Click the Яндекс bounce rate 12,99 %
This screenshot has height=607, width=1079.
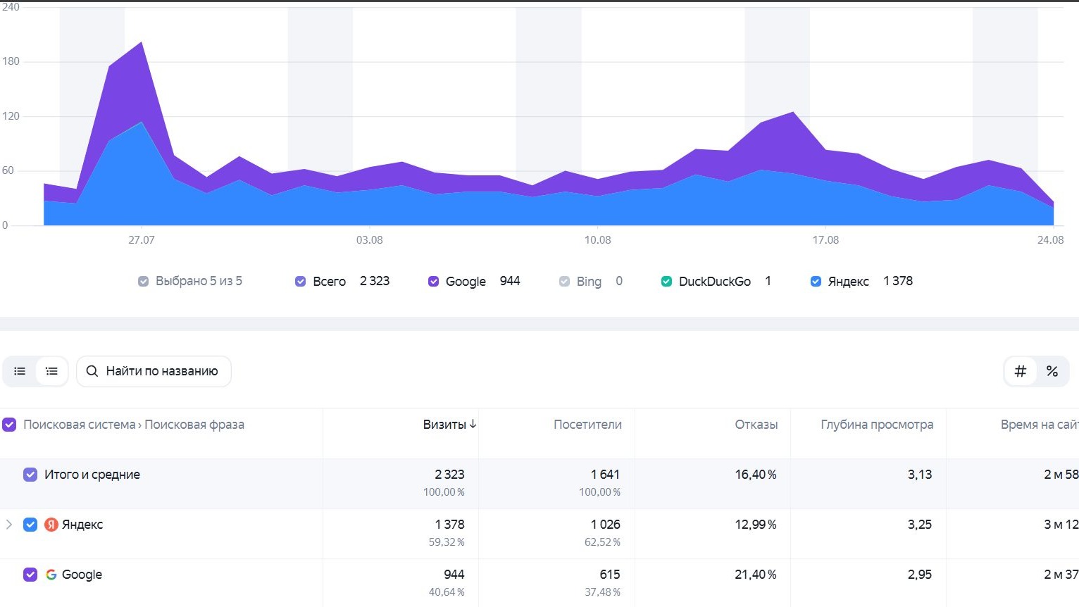(756, 525)
